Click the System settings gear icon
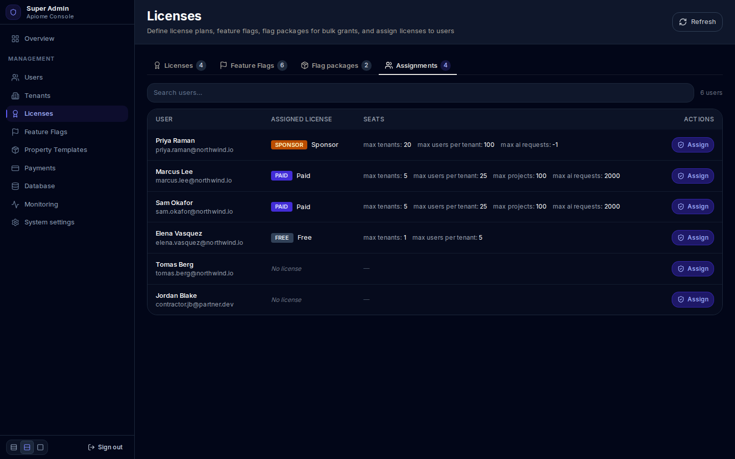735x459 pixels. 15,222
